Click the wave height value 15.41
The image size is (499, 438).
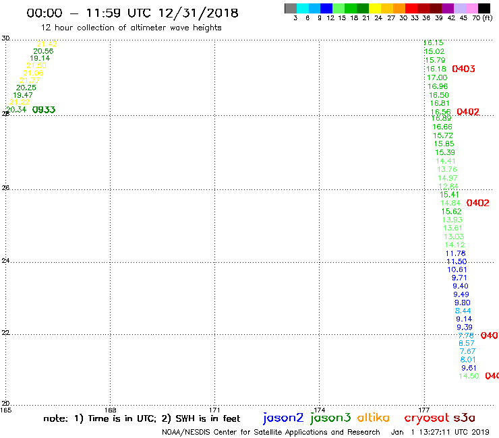coord(449,195)
